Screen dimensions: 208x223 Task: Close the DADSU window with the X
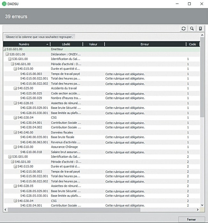click(x=202, y=4)
